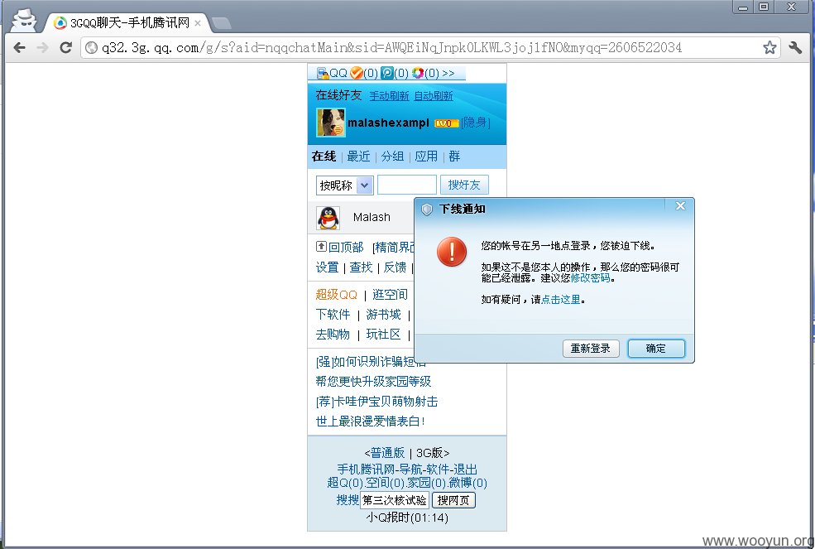
Task: Open [荐]卡哇伊宝贝萌物射击 link
Action: (376, 402)
